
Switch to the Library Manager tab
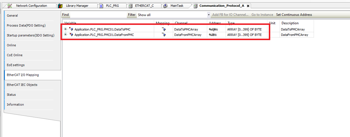77,6
